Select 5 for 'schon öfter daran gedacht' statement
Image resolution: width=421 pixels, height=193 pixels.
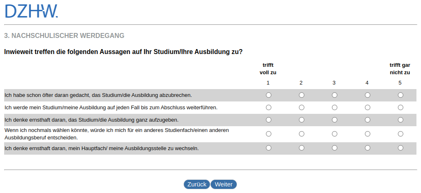400,95
